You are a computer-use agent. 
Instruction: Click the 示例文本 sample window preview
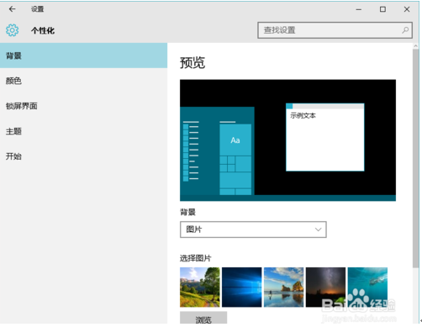click(x=325, y=137)
